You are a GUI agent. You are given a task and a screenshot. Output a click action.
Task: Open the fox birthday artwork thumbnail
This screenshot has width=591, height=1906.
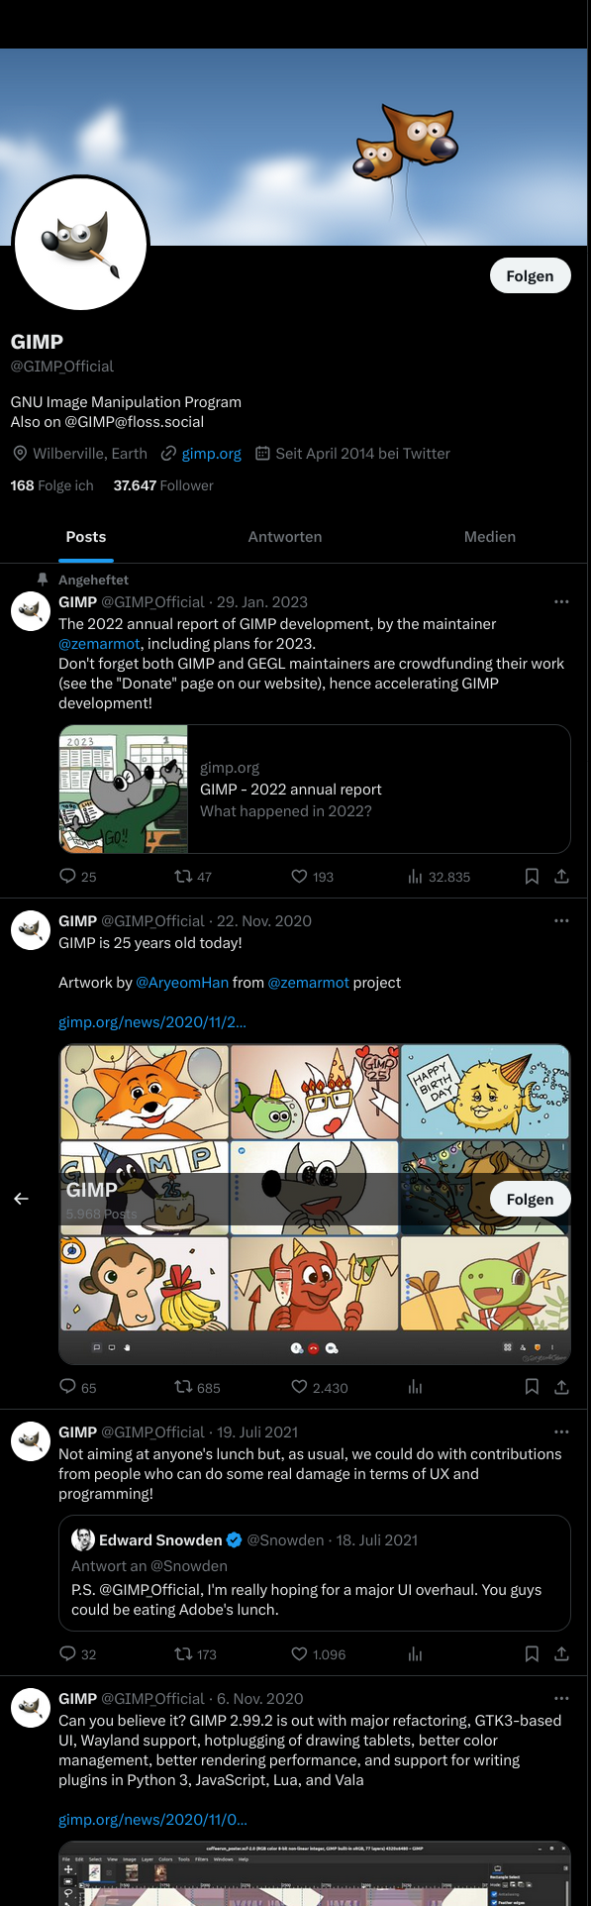tap(144, 1092)
